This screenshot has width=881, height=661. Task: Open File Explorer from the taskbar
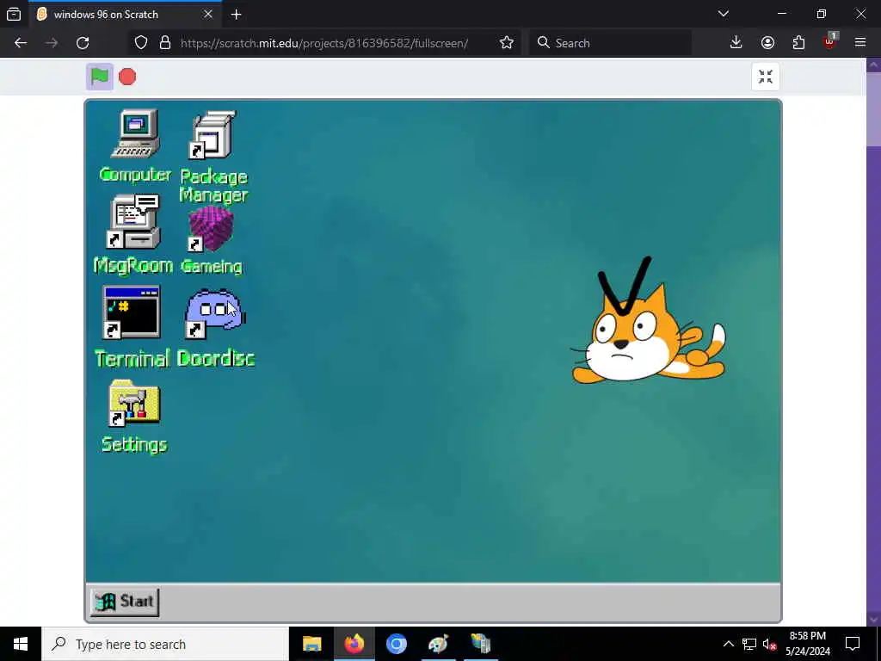(311, 644)
